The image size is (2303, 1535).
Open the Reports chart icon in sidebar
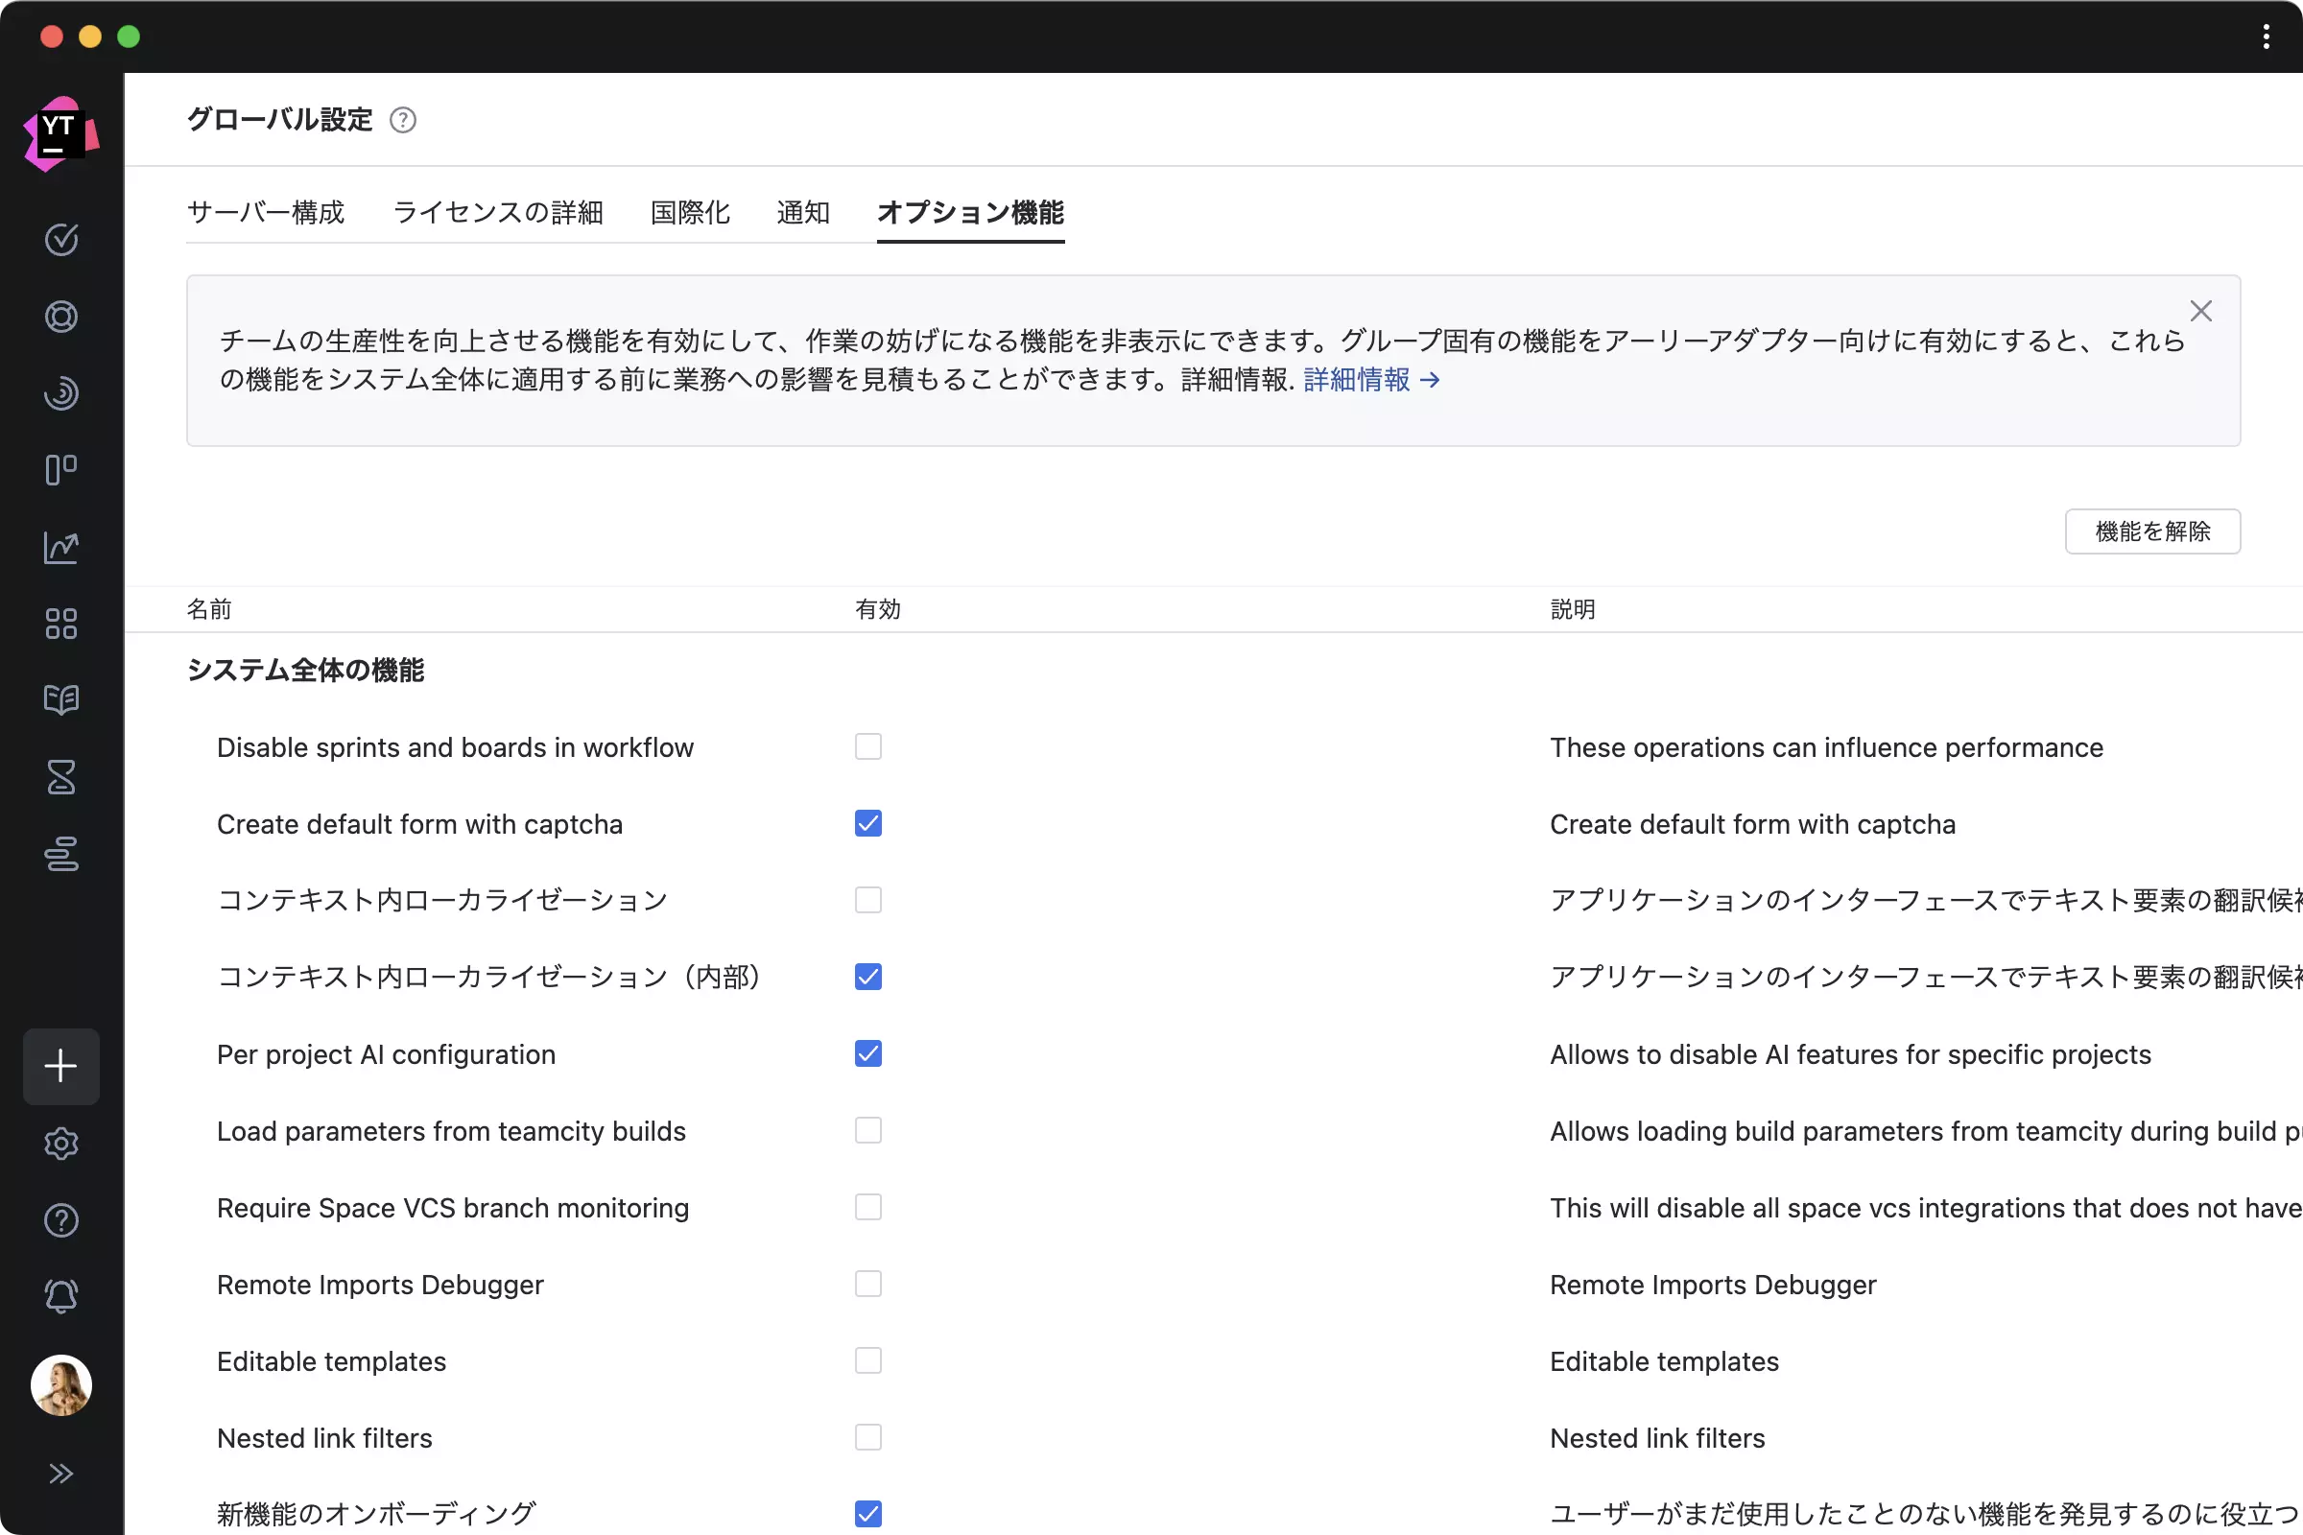60,547
